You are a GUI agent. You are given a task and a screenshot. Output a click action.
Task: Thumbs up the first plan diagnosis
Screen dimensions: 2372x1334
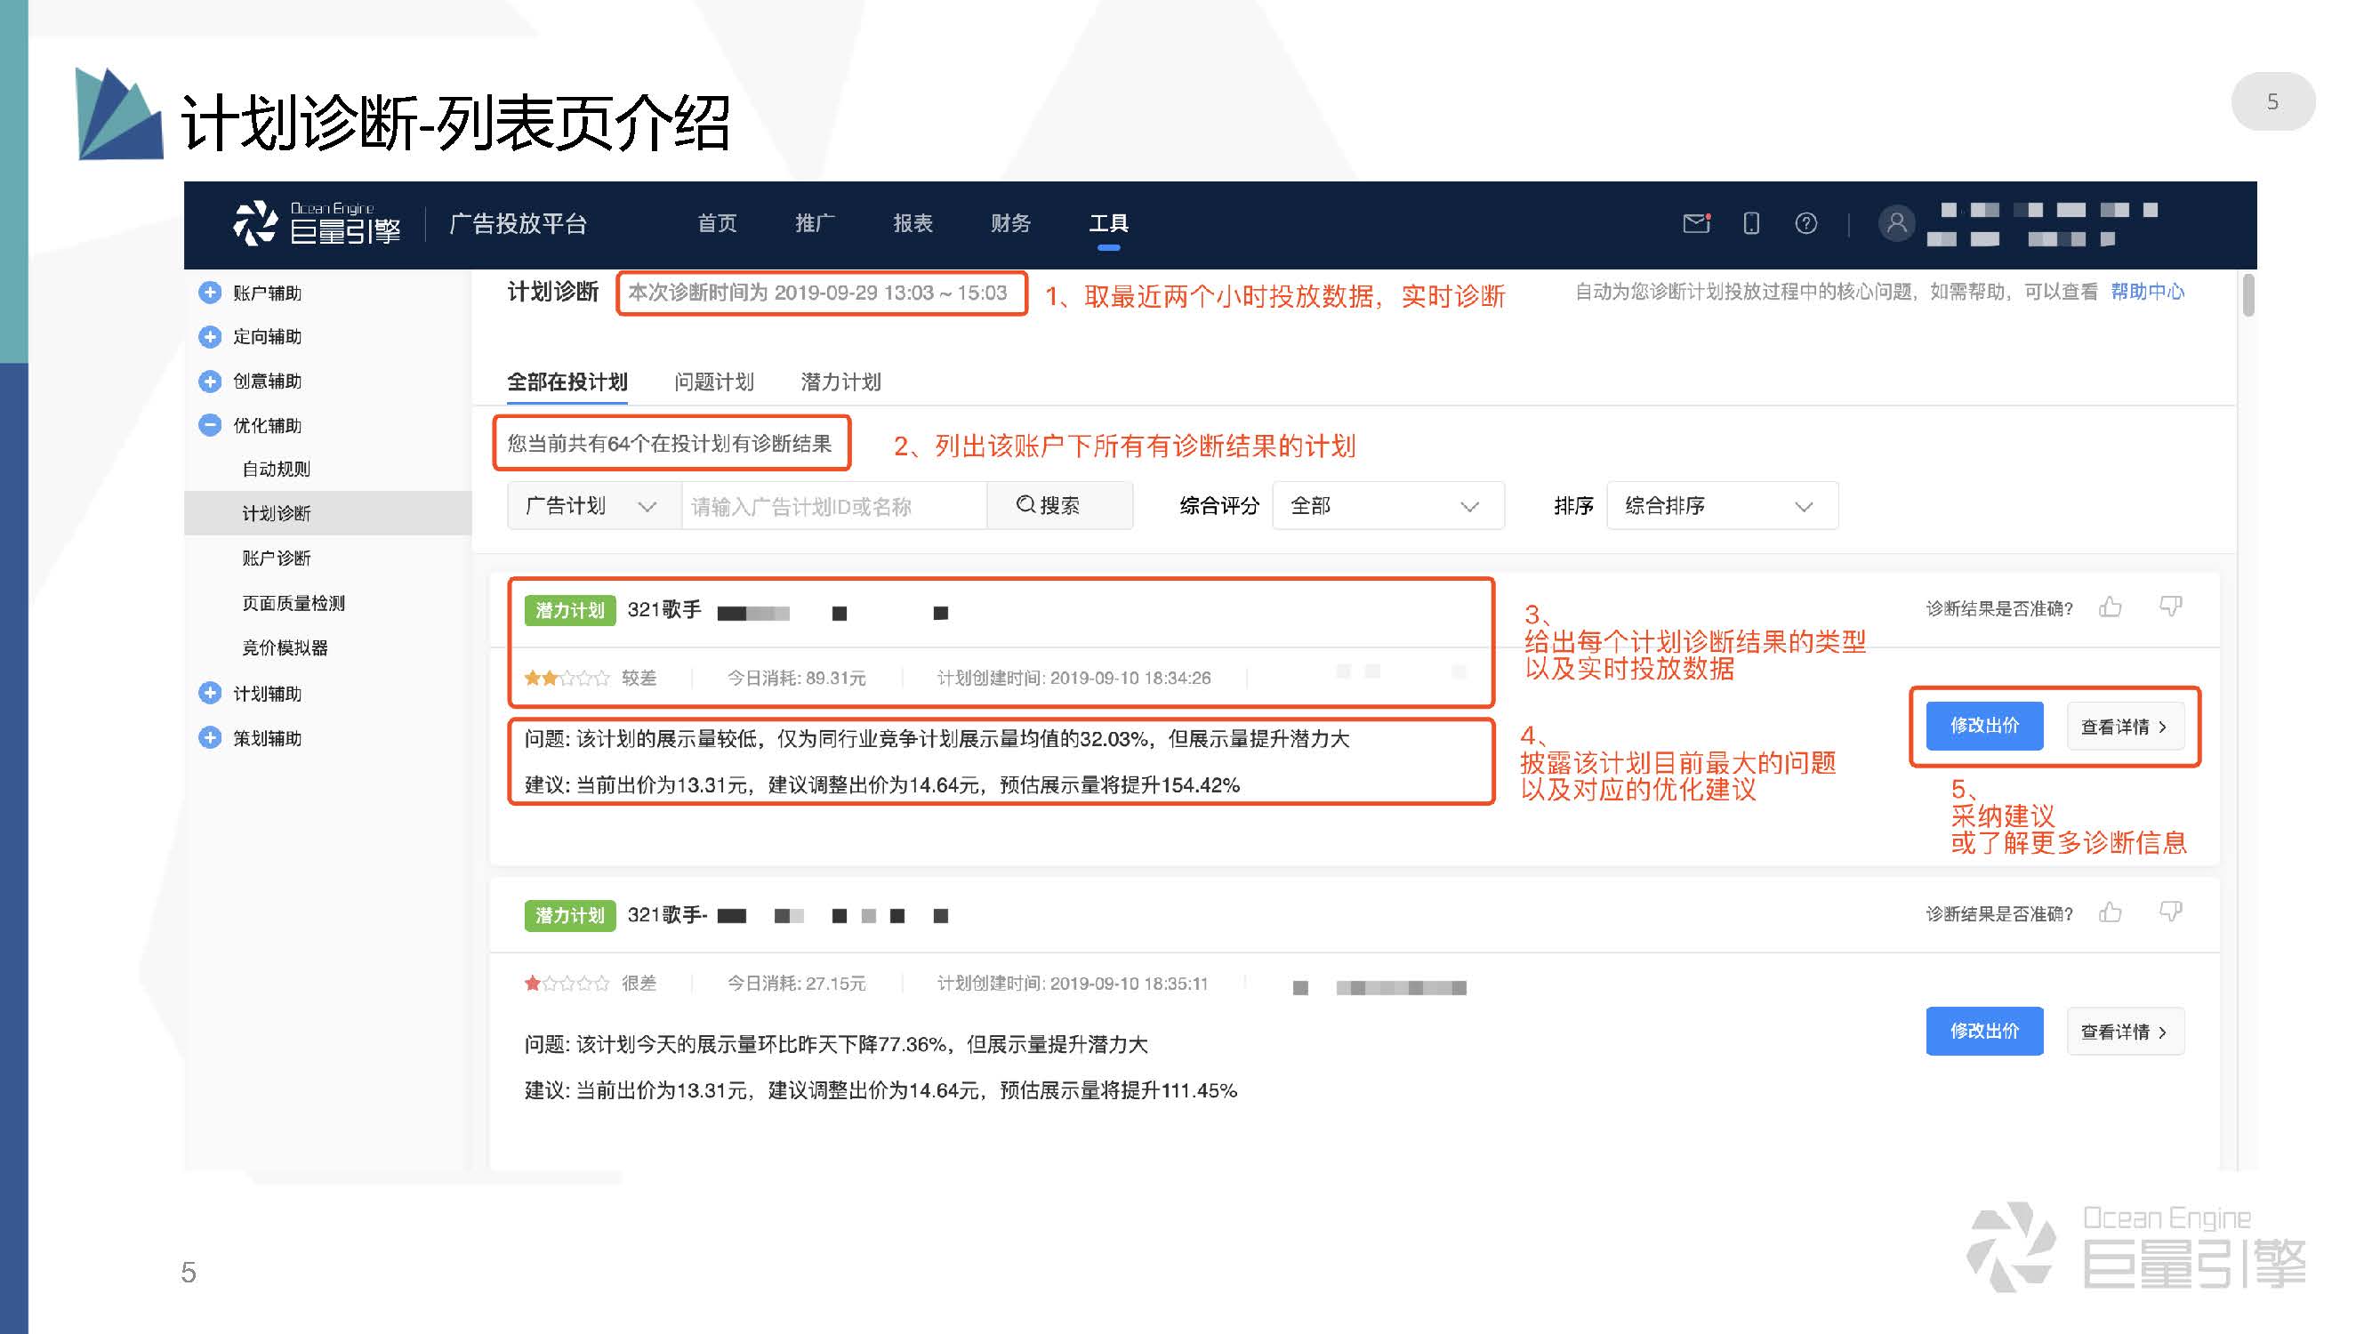[2111, 607]
